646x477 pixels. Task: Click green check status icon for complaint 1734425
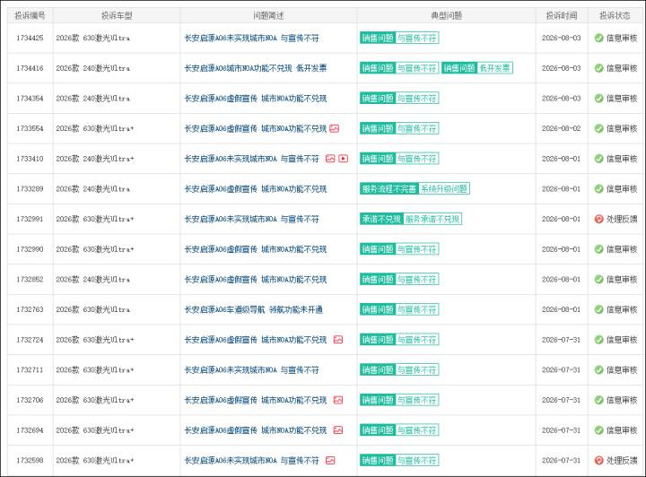599,38
